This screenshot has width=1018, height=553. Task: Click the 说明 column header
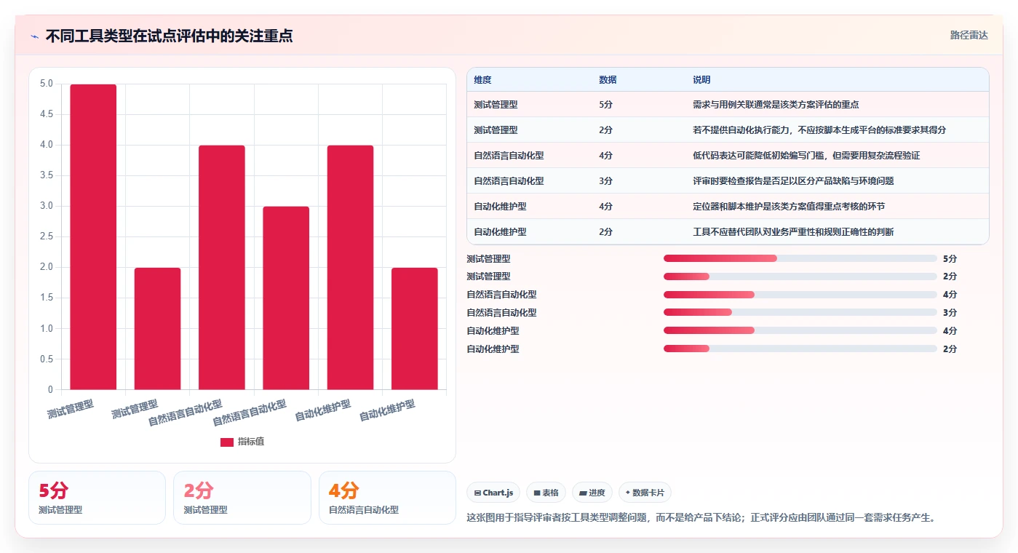click(701, 80)
